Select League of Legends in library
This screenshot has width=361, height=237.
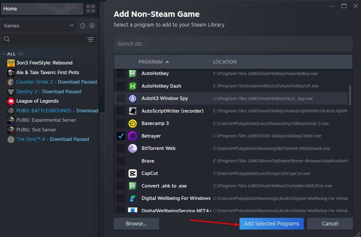pyautogui.click(x=37, y=101)
